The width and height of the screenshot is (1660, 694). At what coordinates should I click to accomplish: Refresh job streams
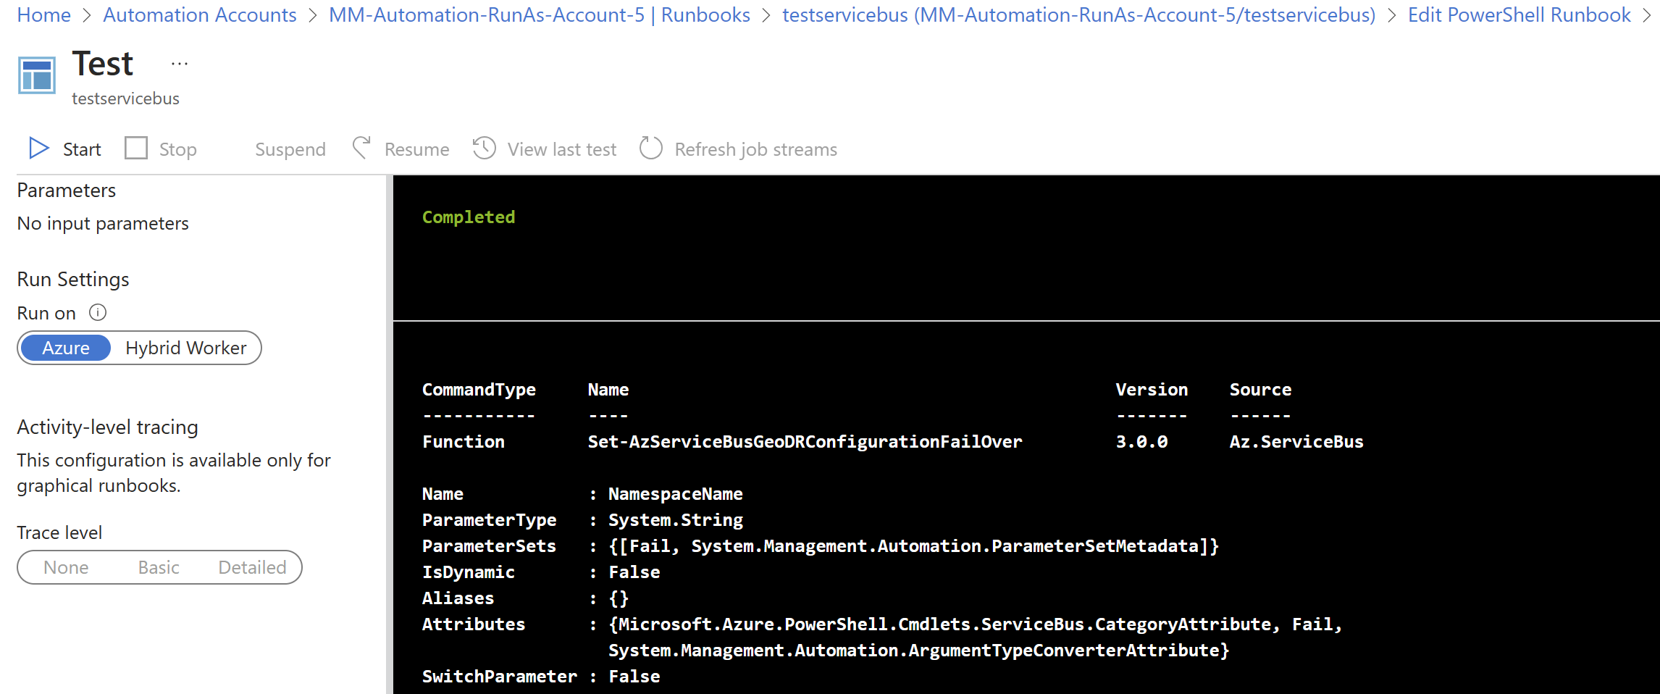click(x=738, y=149)
